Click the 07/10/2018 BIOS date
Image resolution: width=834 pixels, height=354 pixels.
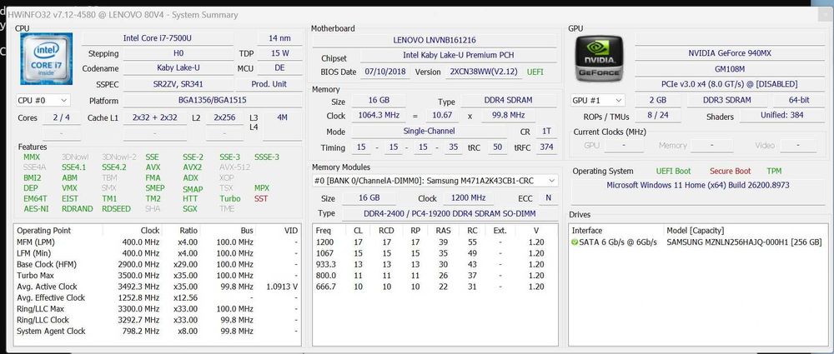click(x=385, y=72)
